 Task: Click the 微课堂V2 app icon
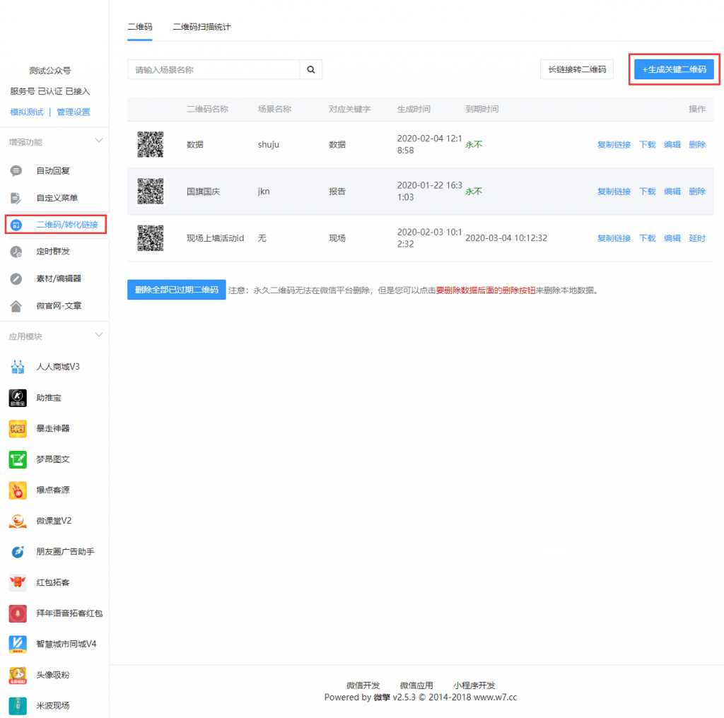18,521
